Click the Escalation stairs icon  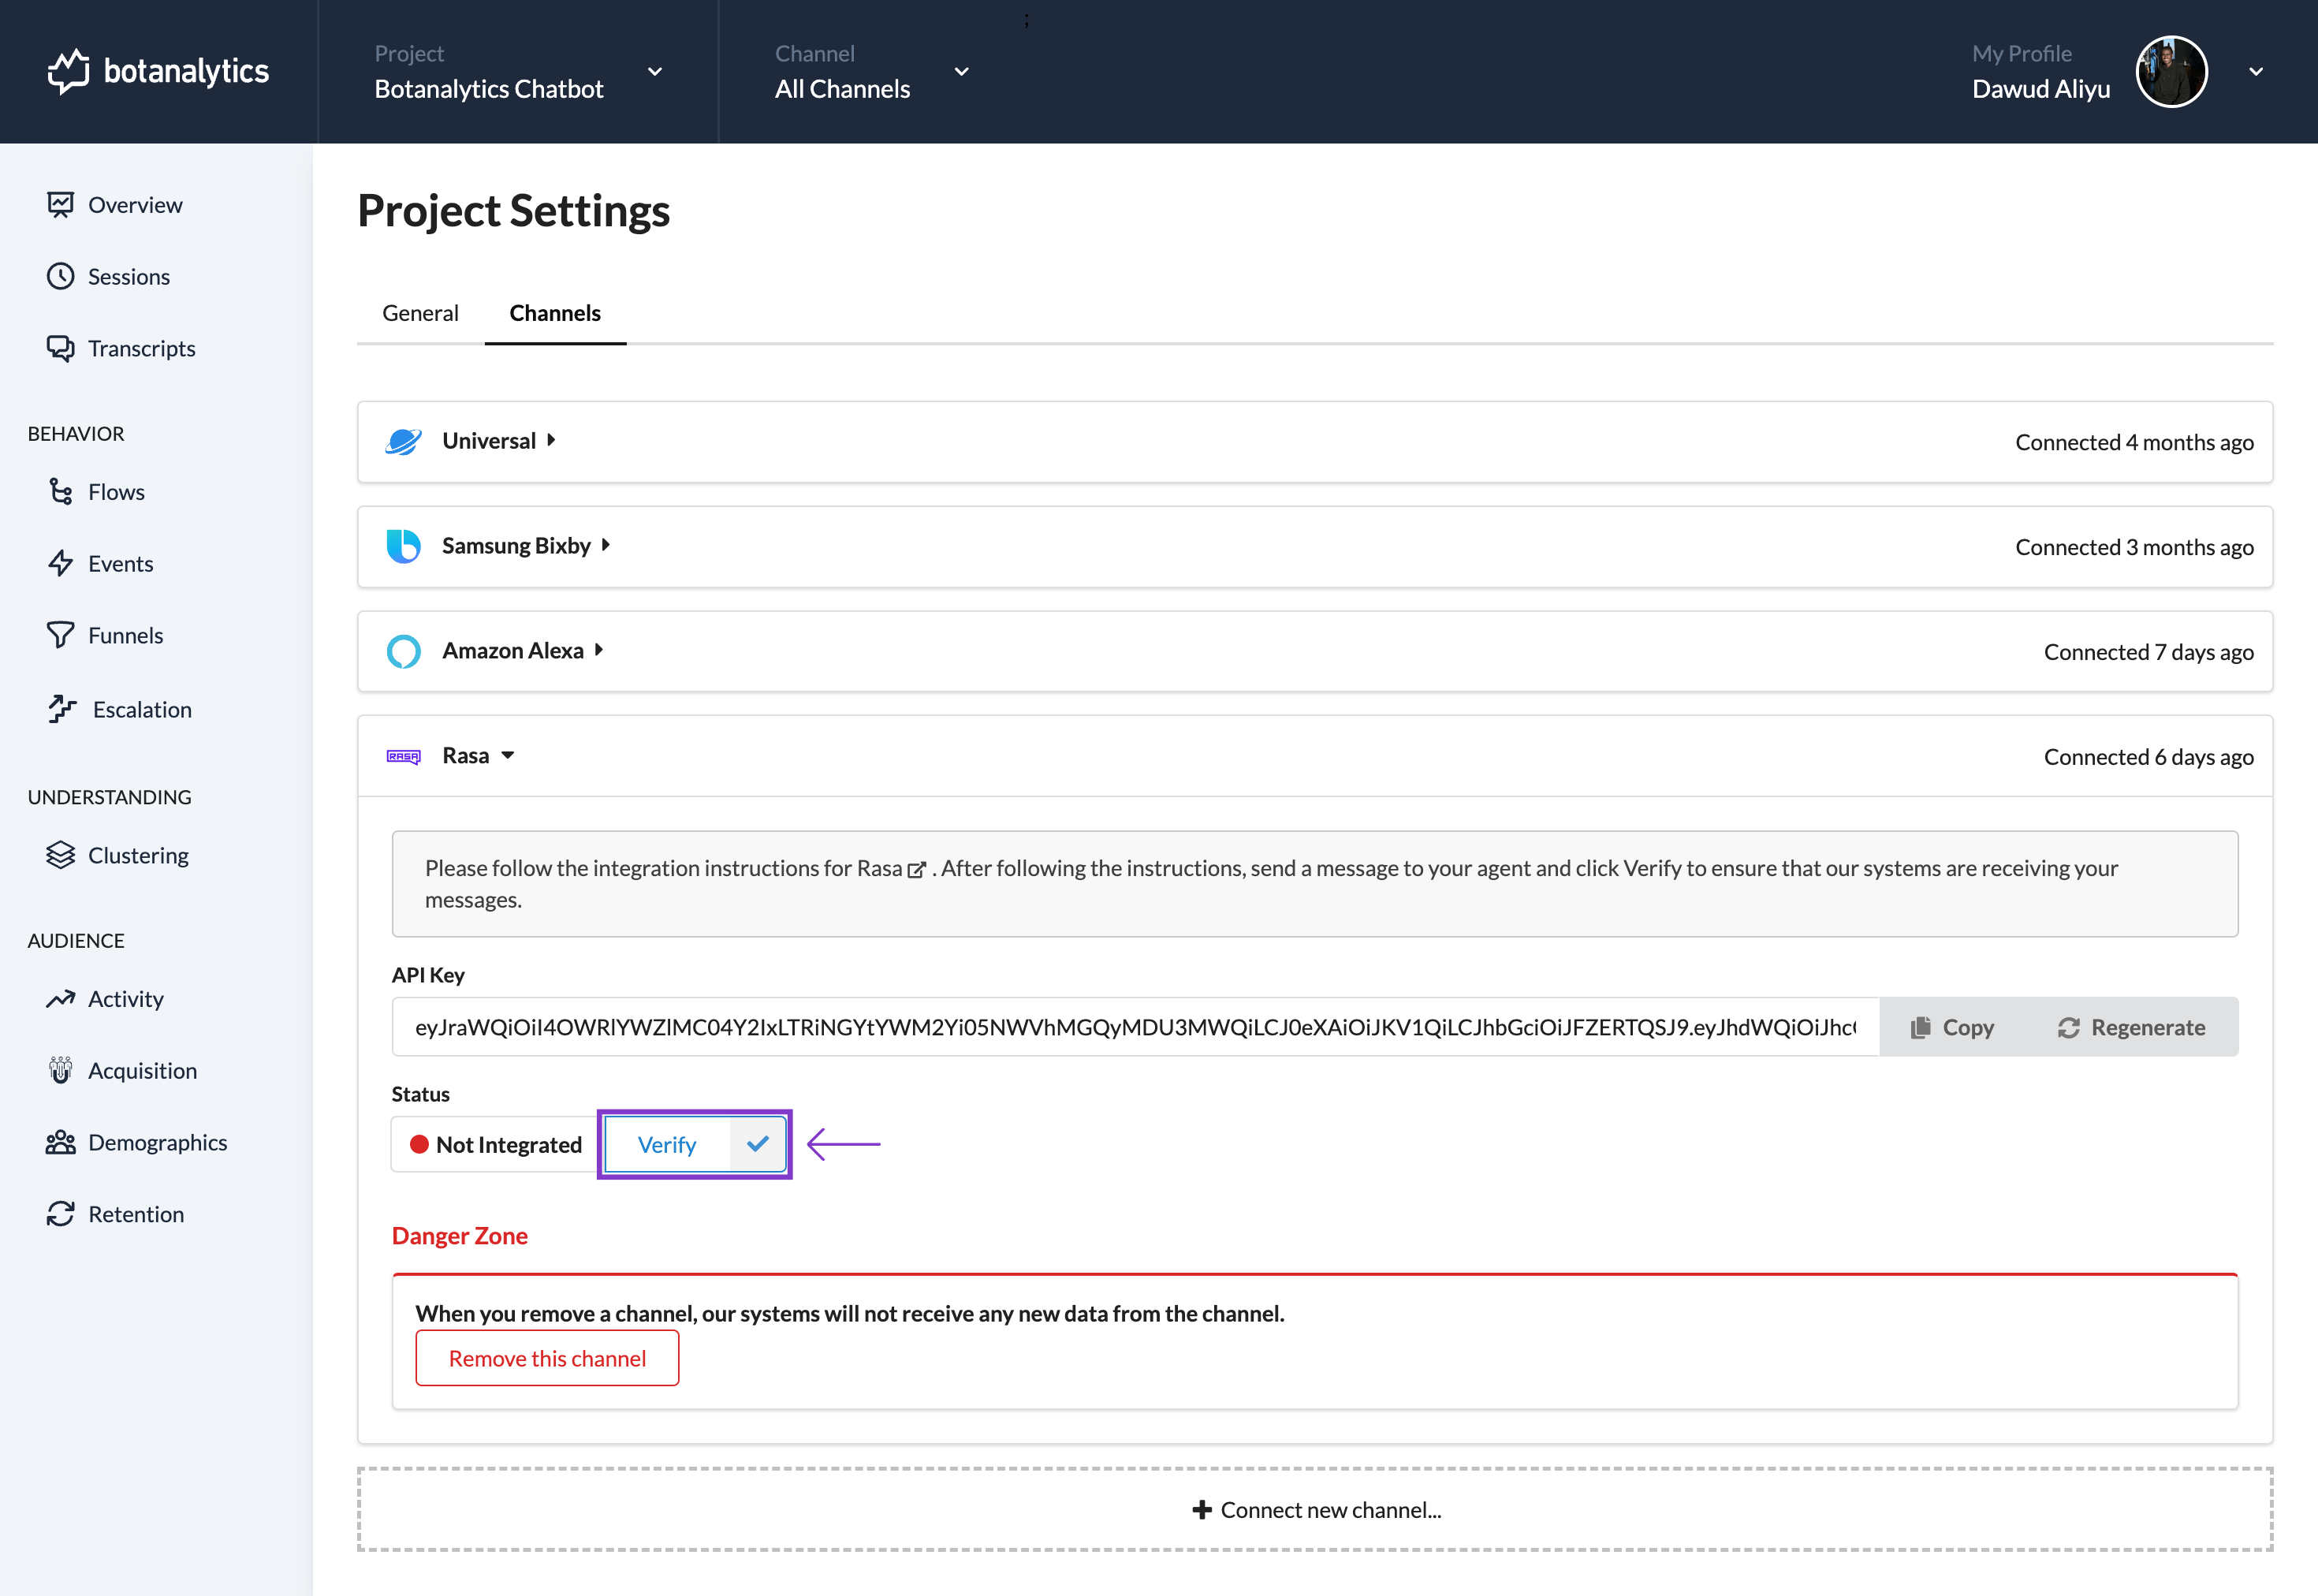62,709
